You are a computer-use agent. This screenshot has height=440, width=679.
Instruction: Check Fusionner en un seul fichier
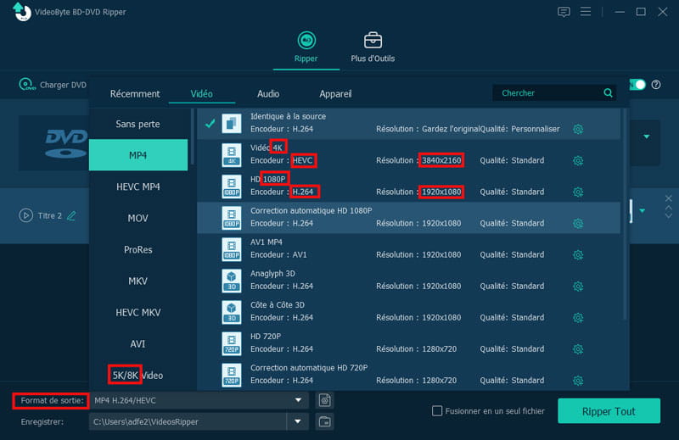437,410
